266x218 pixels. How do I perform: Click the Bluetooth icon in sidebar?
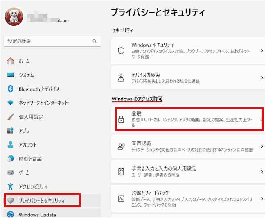point(10,89)
